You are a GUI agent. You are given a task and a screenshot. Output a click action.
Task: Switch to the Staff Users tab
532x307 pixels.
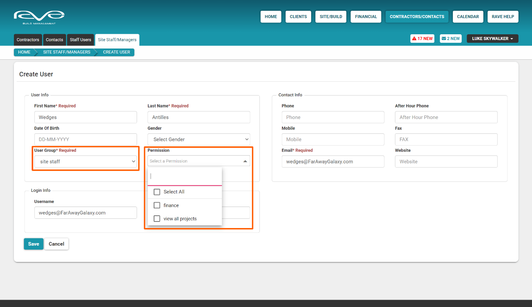tap(80, 40)
